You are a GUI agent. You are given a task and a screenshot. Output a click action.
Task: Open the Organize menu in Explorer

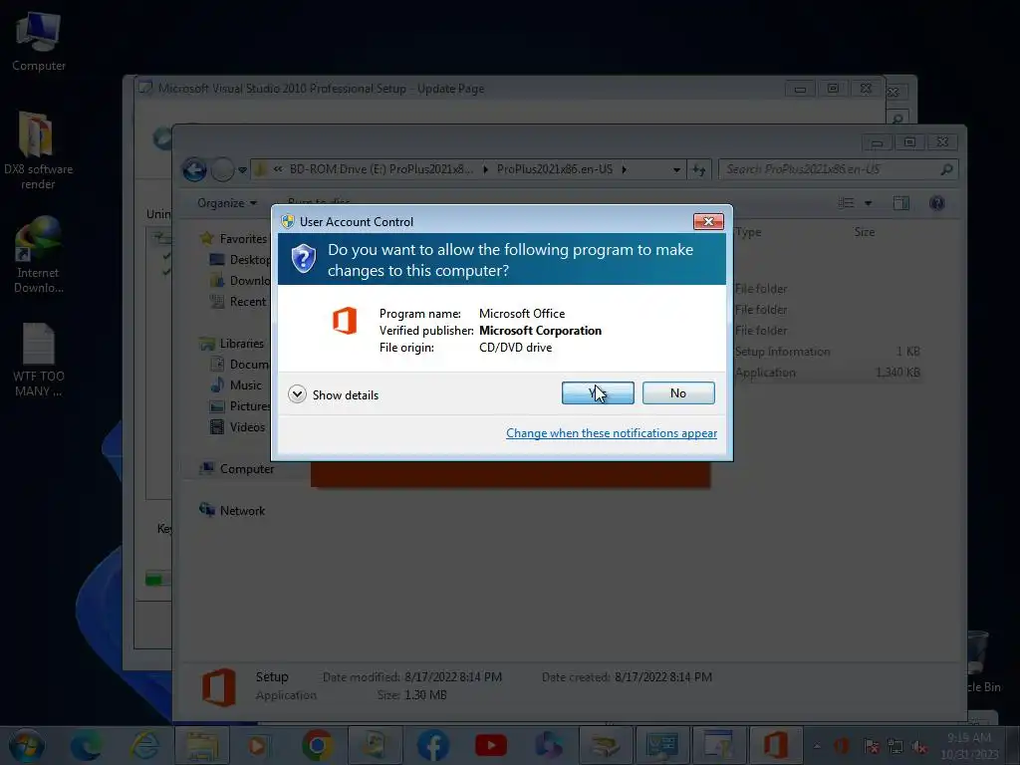pos(226,203)
